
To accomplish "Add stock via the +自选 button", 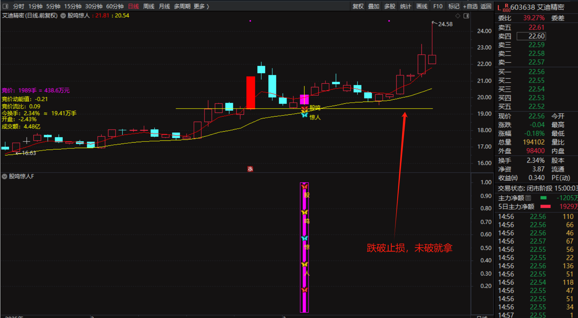I will (470, 6).
